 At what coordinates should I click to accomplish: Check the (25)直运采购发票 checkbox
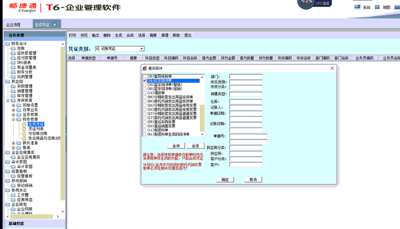(x=145, y=122)
